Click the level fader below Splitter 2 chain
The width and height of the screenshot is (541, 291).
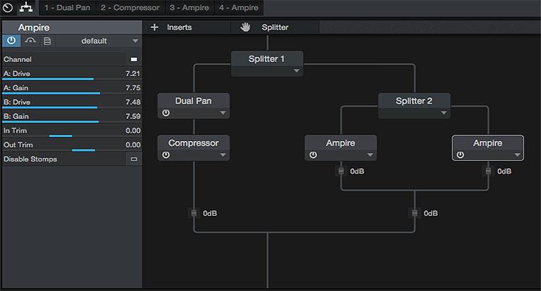415,213
